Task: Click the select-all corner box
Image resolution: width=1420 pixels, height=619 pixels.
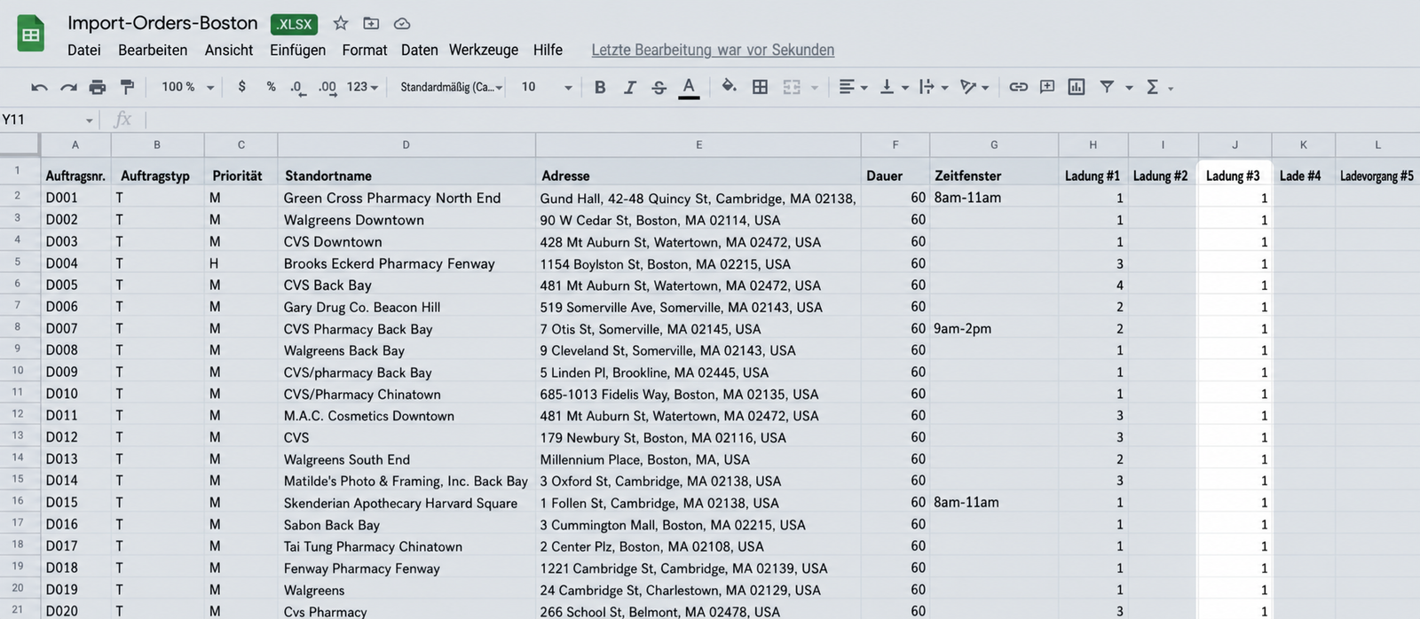Action: click(x=20, y=144)
